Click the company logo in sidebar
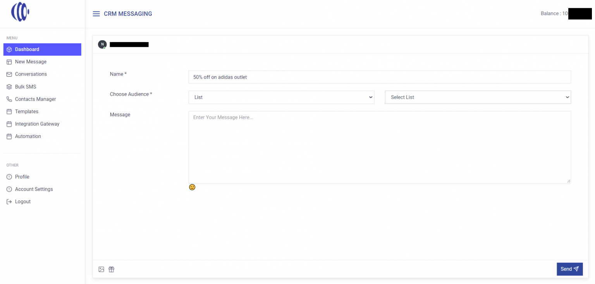The height and width of the screenshot is (284, 595). 21,12
